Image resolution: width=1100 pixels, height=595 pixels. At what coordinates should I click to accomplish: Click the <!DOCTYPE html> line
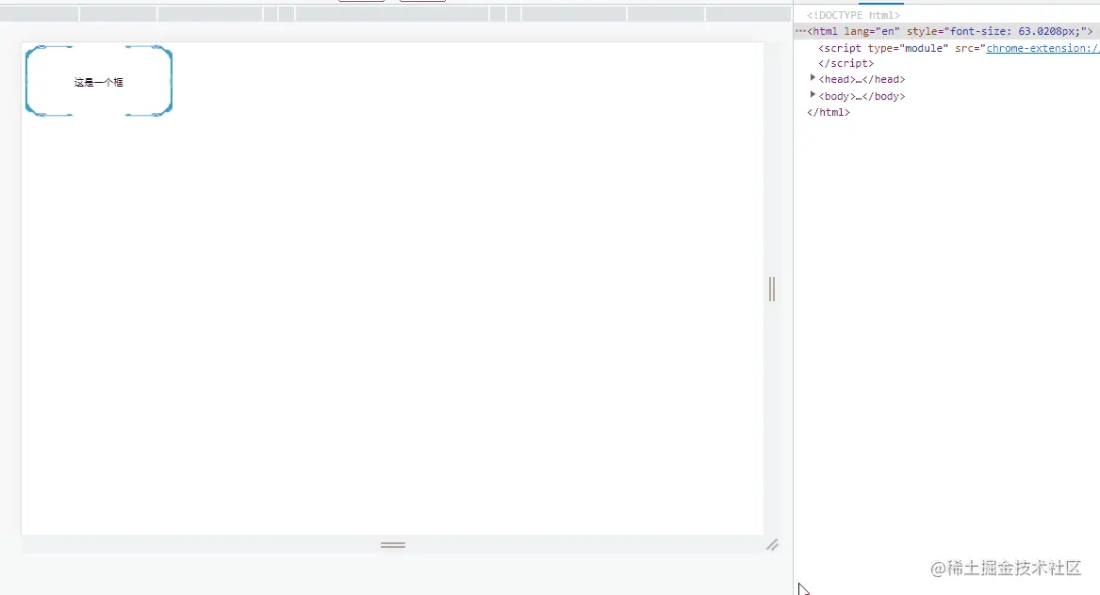coord(853,15)
